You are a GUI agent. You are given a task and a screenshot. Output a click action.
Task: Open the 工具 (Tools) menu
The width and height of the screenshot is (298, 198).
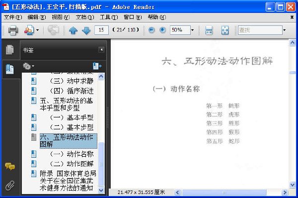(109, 17)
